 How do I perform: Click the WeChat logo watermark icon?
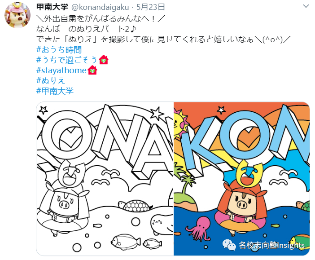point(229,245)
